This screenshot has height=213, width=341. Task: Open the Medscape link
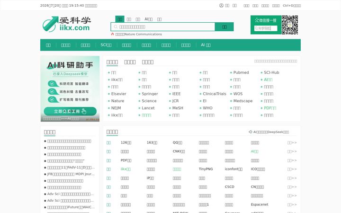click(243, 101)
